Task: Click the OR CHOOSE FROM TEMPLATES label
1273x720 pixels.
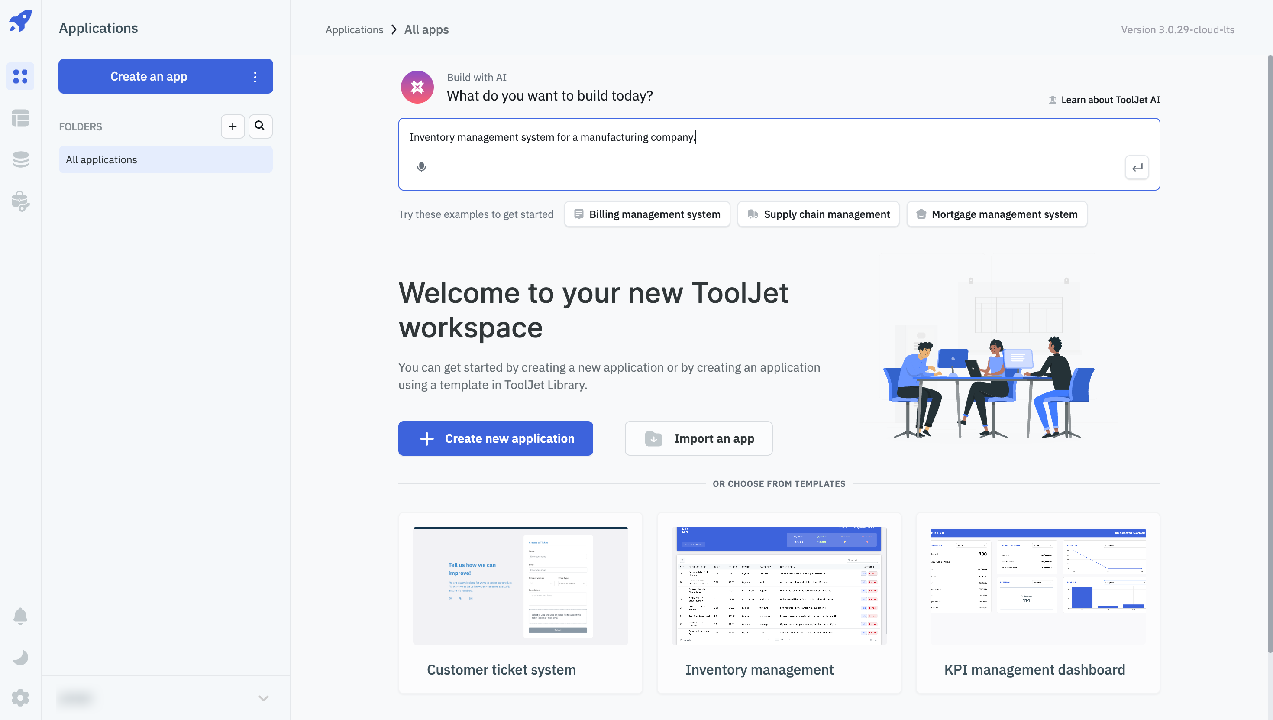Action: click(779, 484)
